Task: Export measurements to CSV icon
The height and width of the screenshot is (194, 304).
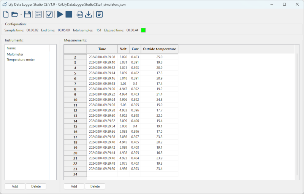Action: click(x=80, y=14)
